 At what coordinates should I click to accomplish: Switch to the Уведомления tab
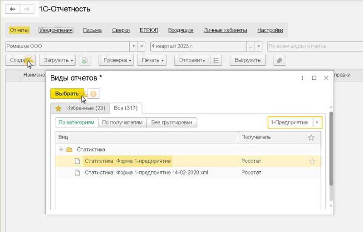(x=56, y=30)
